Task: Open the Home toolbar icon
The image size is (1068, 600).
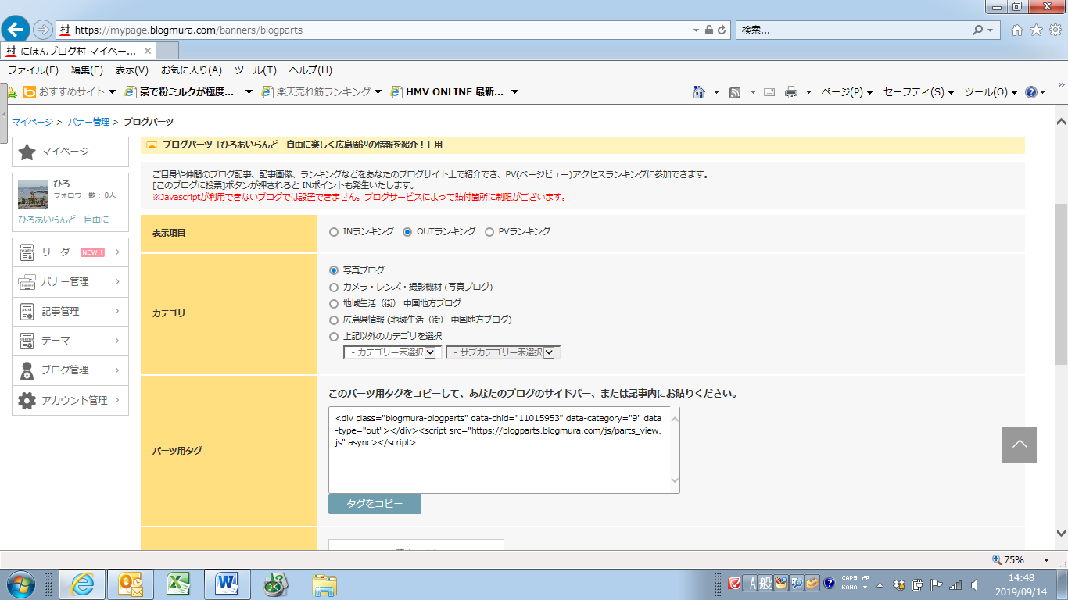Action: [1017, 30]
